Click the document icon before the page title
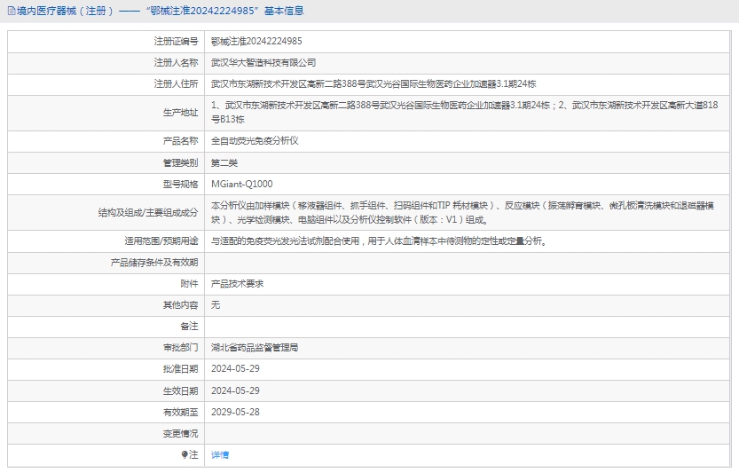 (11, 12)
